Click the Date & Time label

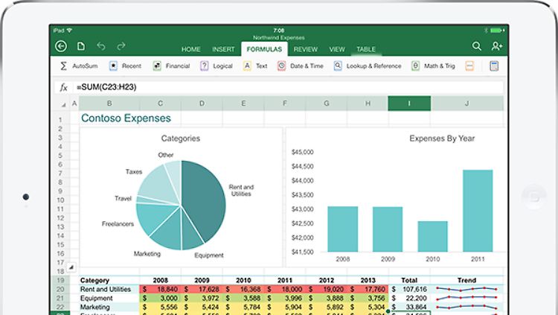pyautogui.click(x=307, y=66)
